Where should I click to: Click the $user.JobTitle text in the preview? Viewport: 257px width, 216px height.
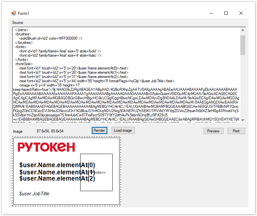pos(34,194)
